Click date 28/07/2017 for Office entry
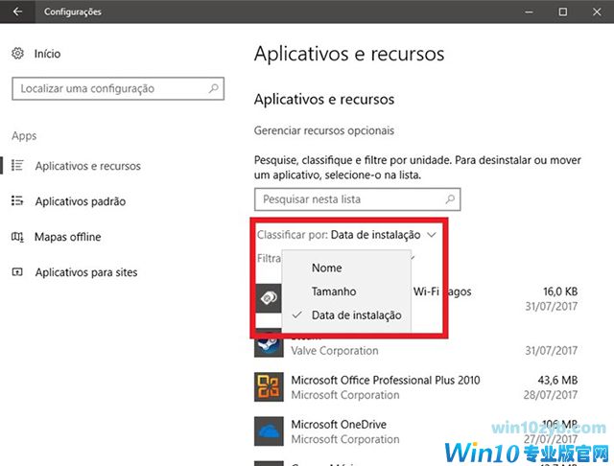 click(x=551, y=395)
